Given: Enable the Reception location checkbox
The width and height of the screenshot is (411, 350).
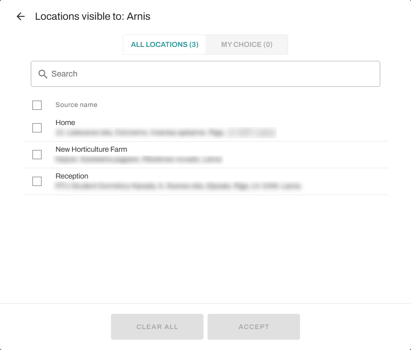Looking at the screenshot, I should click(x=37, y=181).
